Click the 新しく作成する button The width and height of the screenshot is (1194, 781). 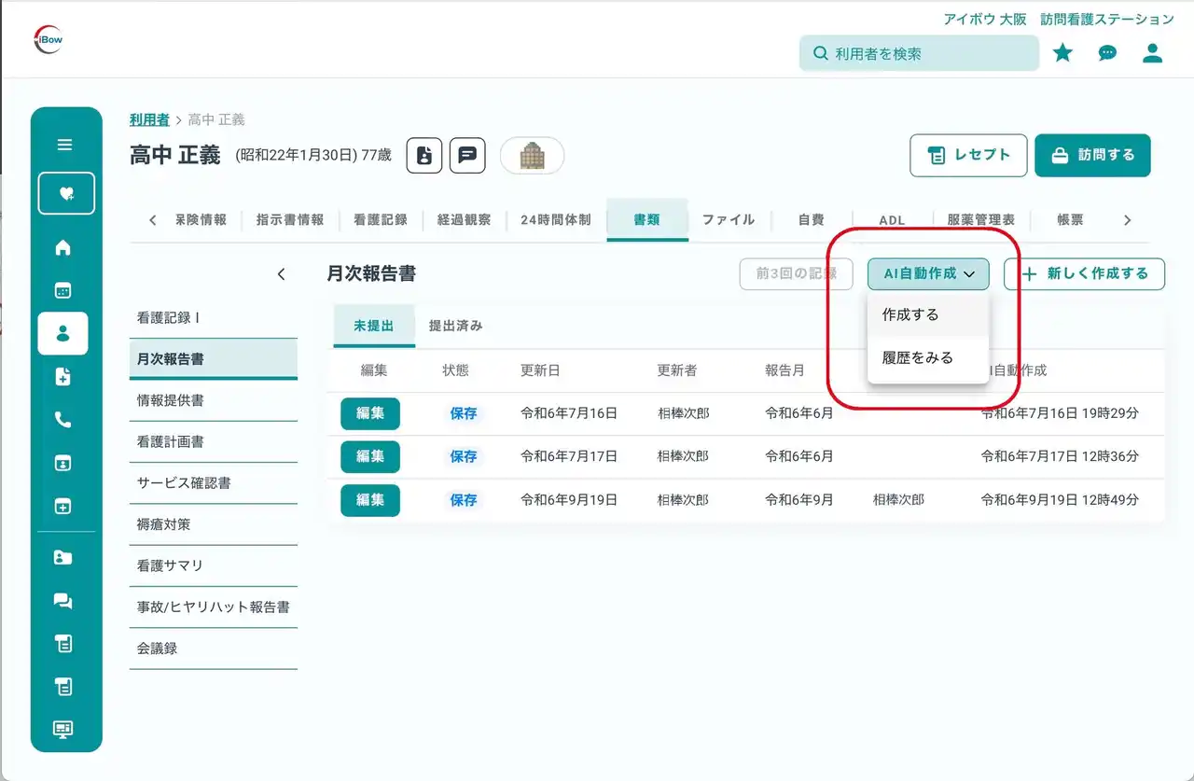(1084, 273)
